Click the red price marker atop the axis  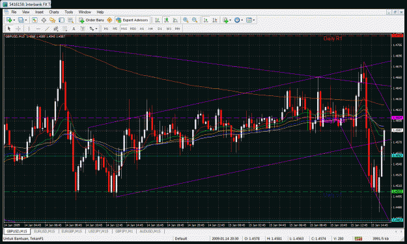(397, 36)
